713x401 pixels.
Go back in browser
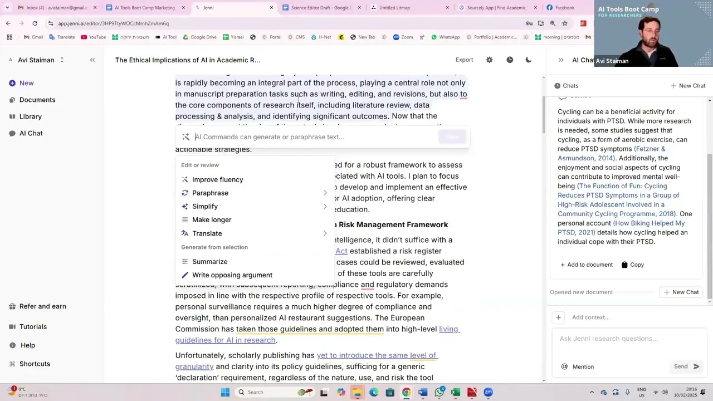pyautogui.click(x=8, y=23)
